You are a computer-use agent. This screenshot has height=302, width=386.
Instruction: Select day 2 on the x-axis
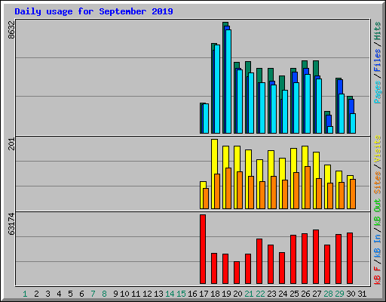point(36,294)
